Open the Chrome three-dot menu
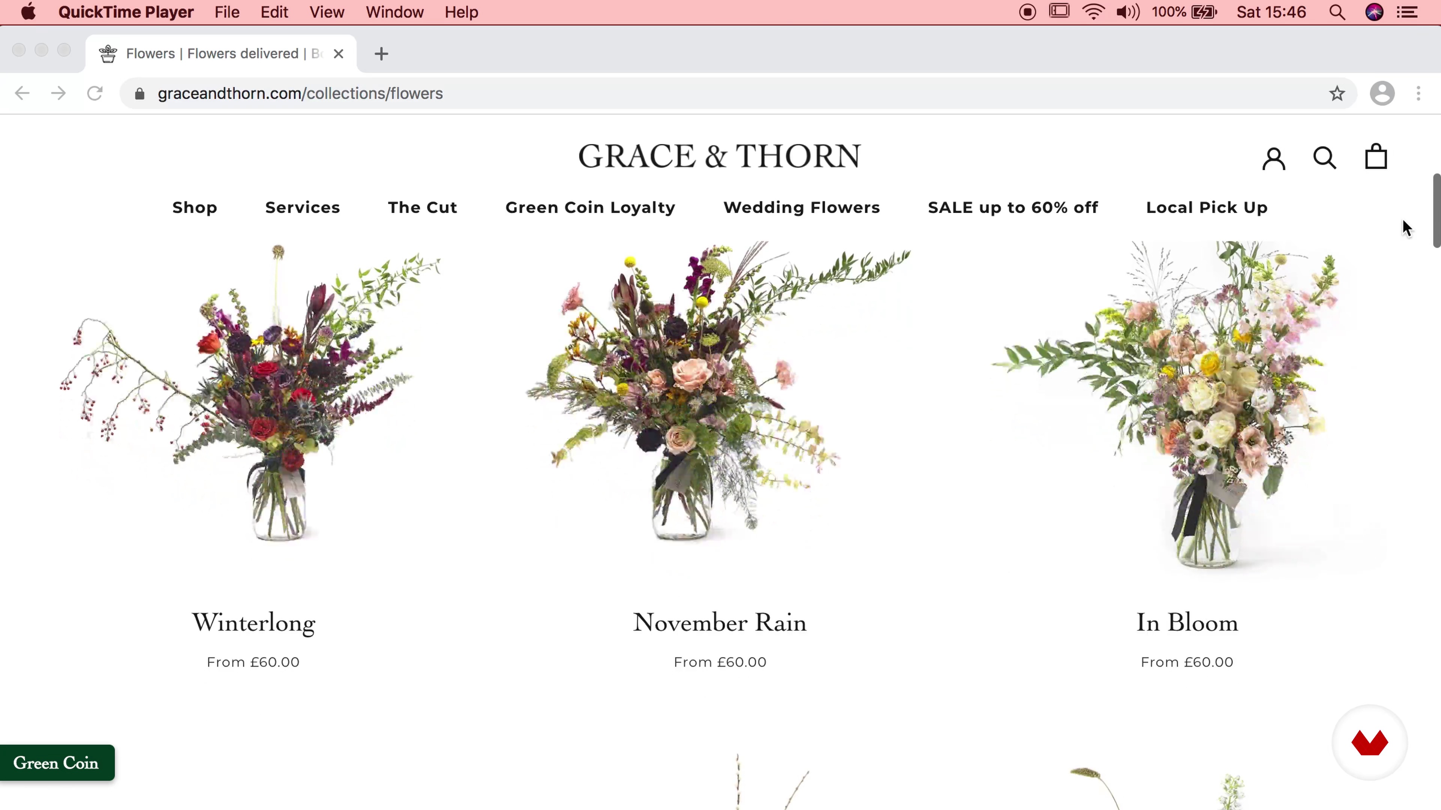 [1418, 93]
